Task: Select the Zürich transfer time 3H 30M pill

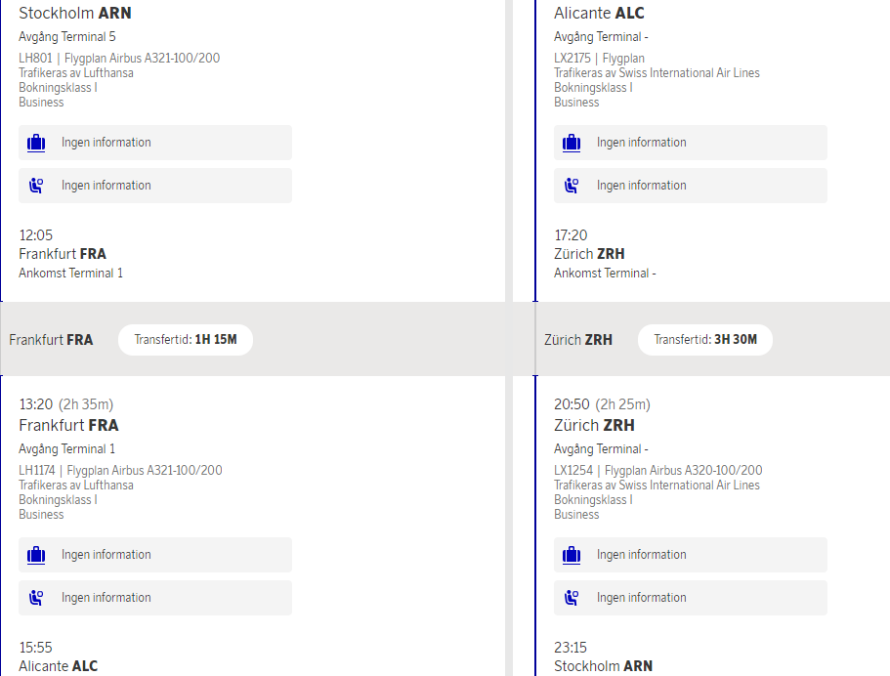Action: (x=704, y=340)
